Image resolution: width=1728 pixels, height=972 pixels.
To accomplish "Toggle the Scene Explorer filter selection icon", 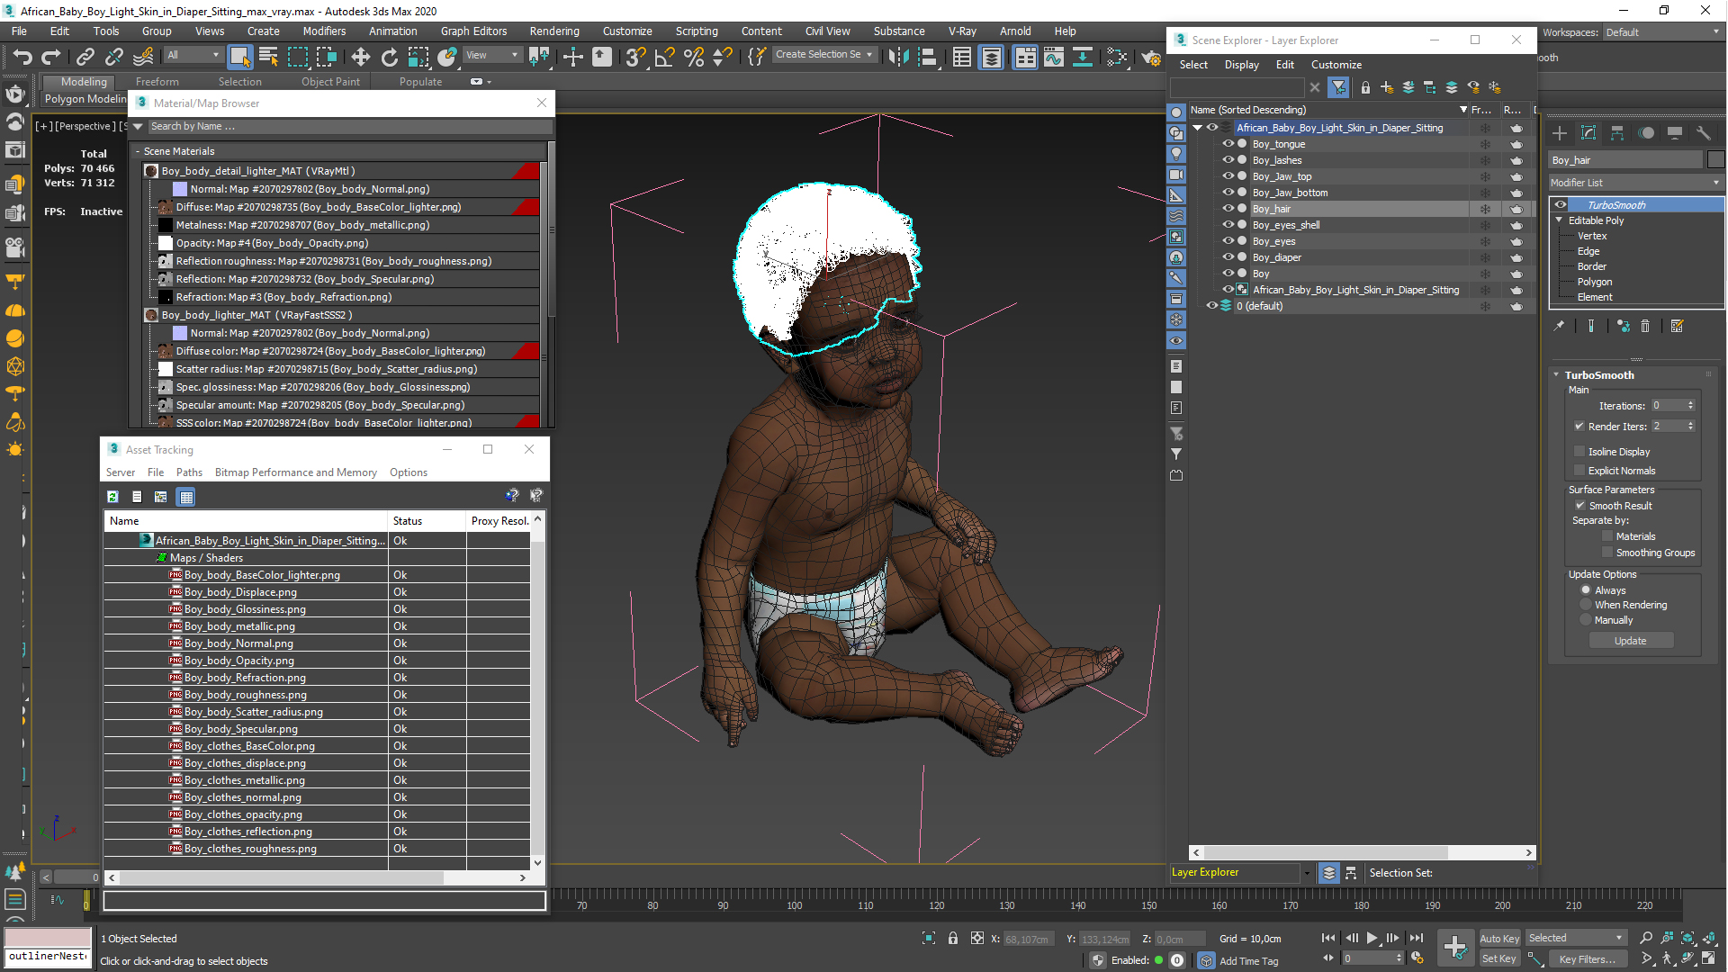I will tap(1338, 87).
